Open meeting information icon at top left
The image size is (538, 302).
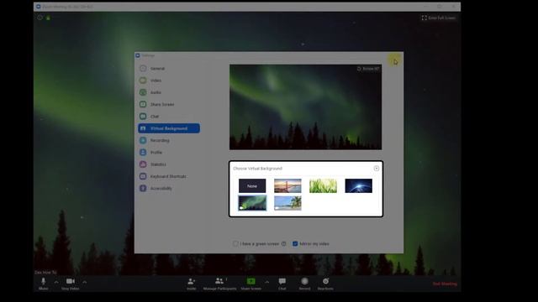tap(40, 18)
